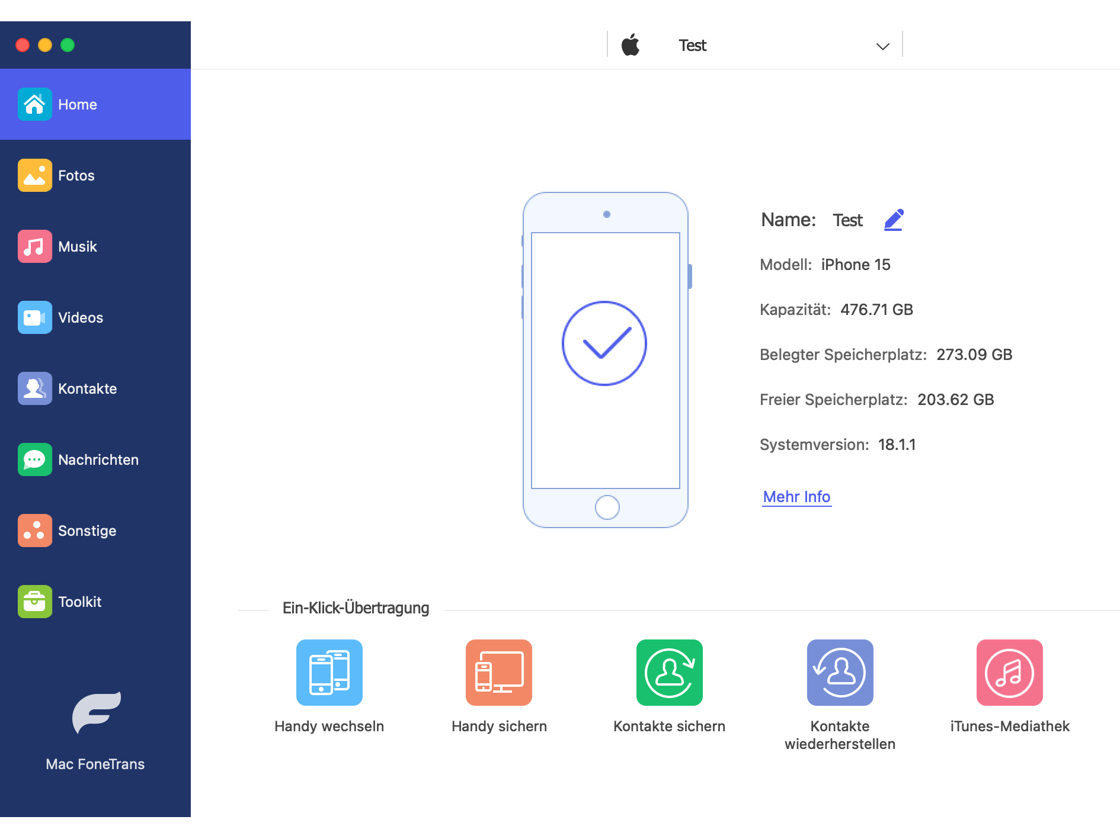Click the Toolkit briefcase icon
This screenshot has width=1120, height=839.
pyautogui.click(x=35, y=602)
